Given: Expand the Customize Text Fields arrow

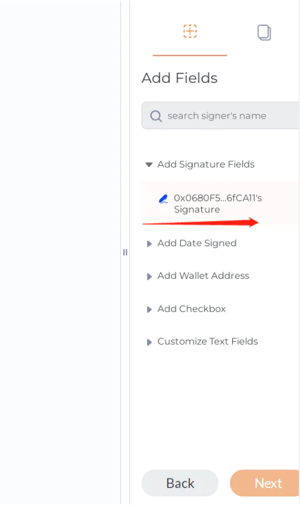Looking at the screenshot, I should coord(149,342).
